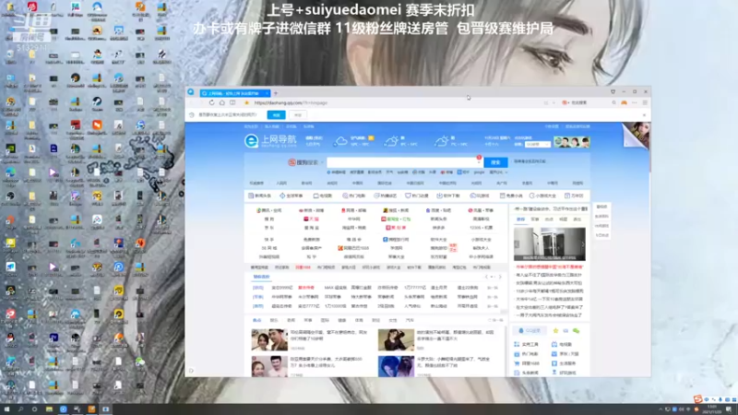Open the first couple news thumbnail
Screen dimensions: 738x415
(x=269, y=339)
